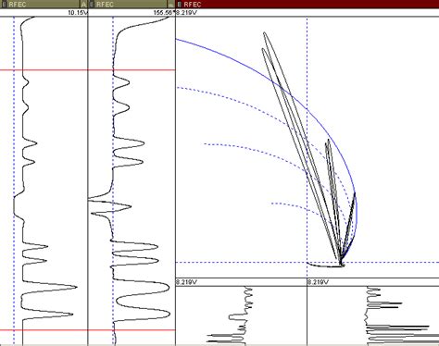
Task: Select the second RFEC strip chart title bar
Action: point(132,4)
